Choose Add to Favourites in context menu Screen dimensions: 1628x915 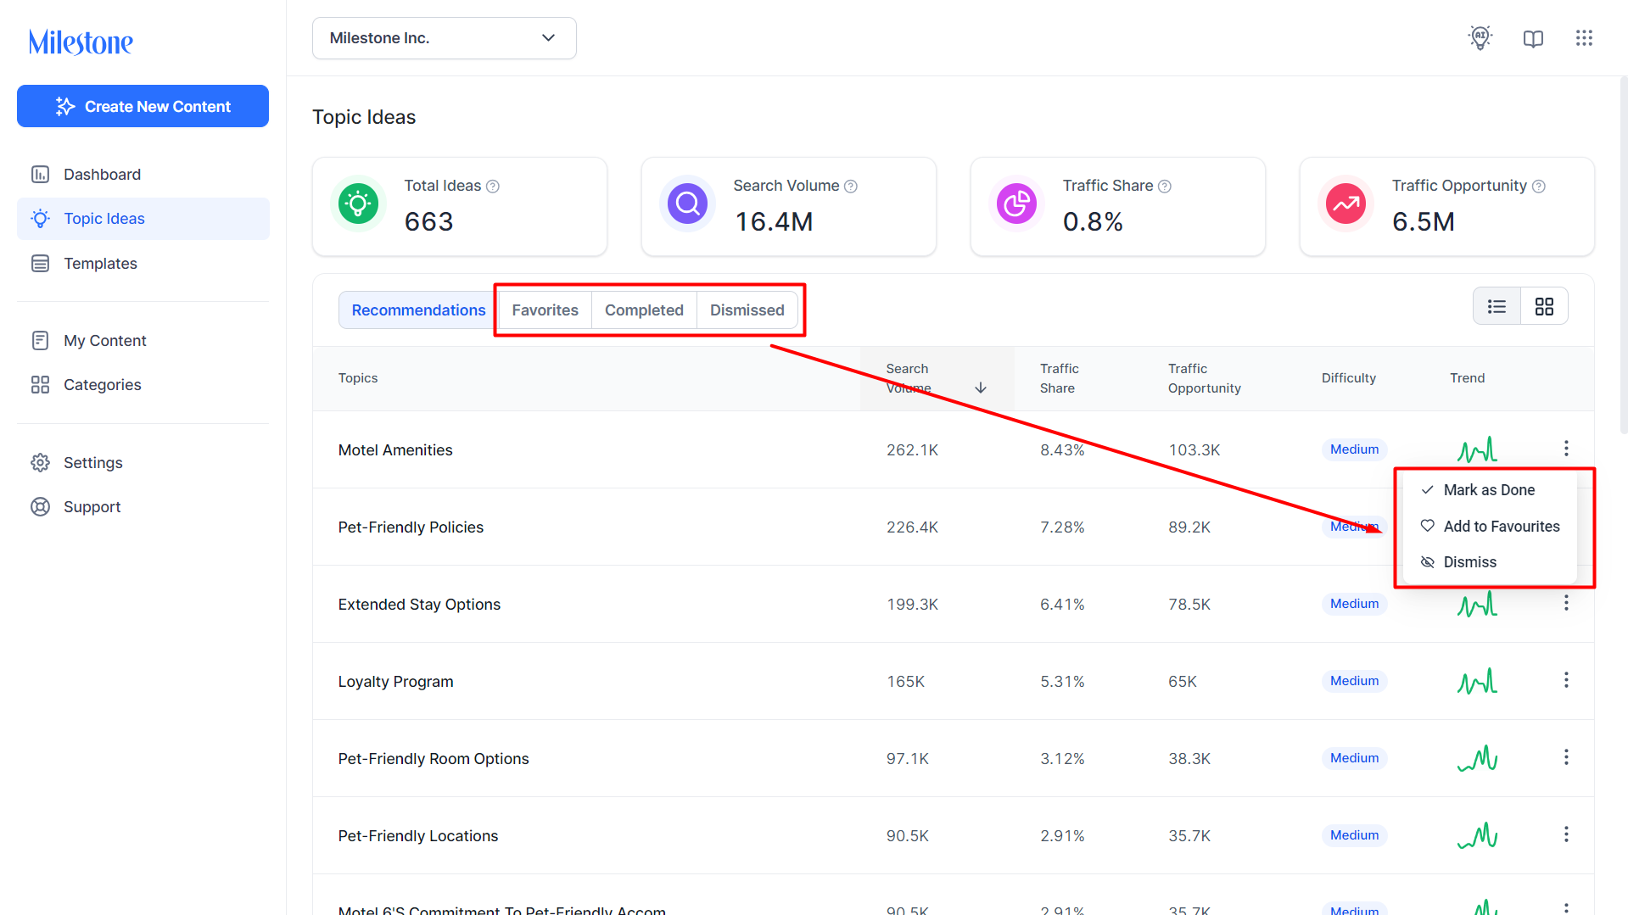[1490, 527]
